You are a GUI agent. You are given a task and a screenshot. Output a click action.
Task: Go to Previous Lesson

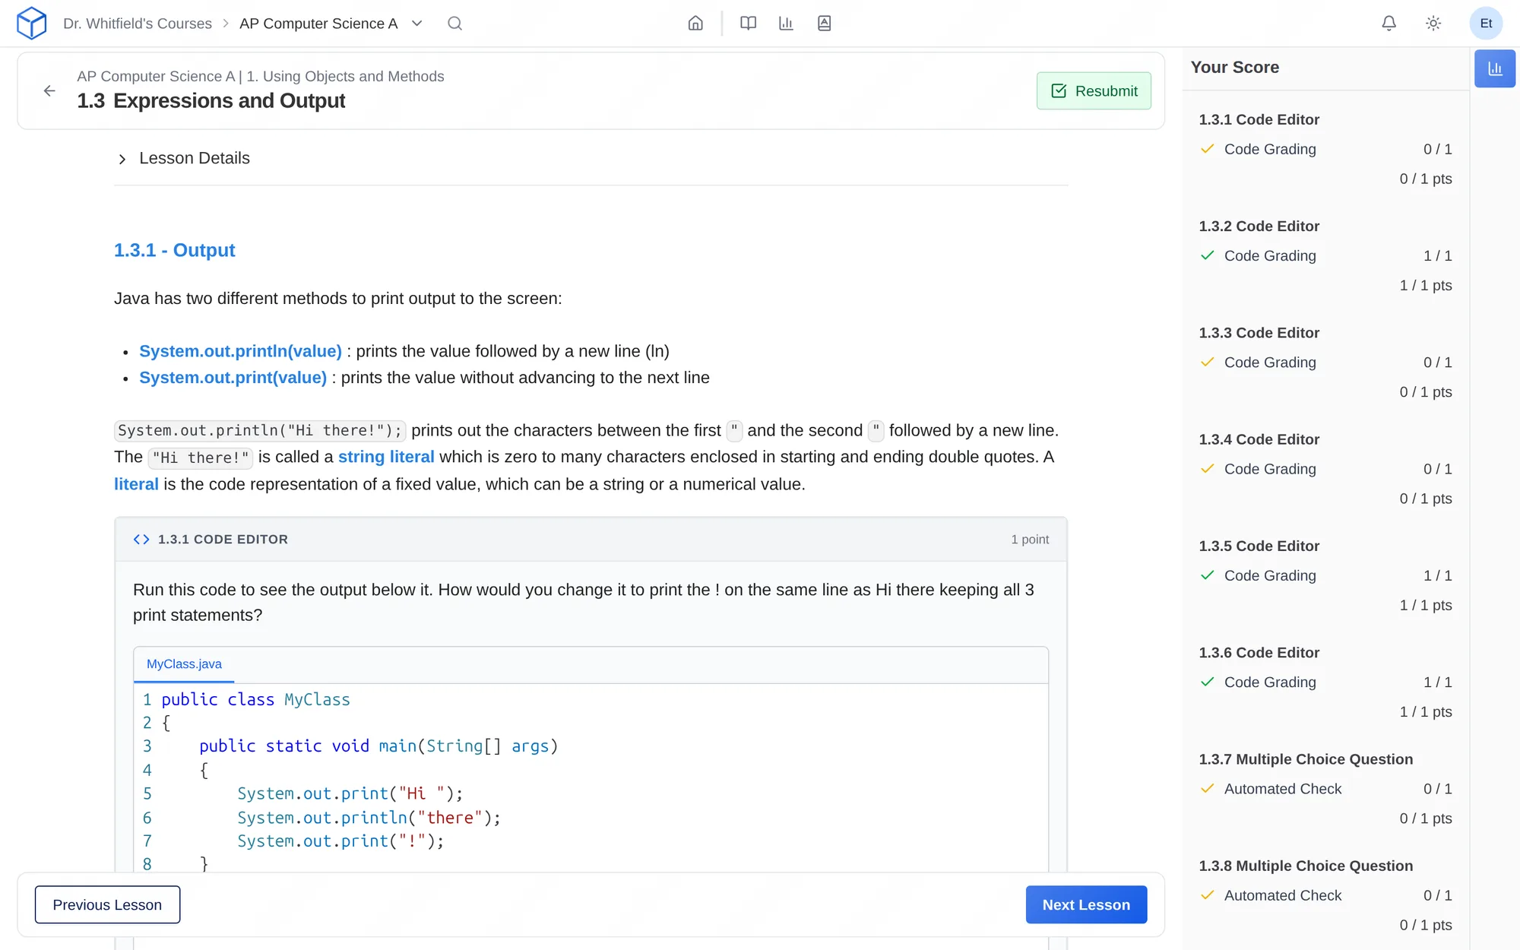pyautogui.click(x=107, y=904)
